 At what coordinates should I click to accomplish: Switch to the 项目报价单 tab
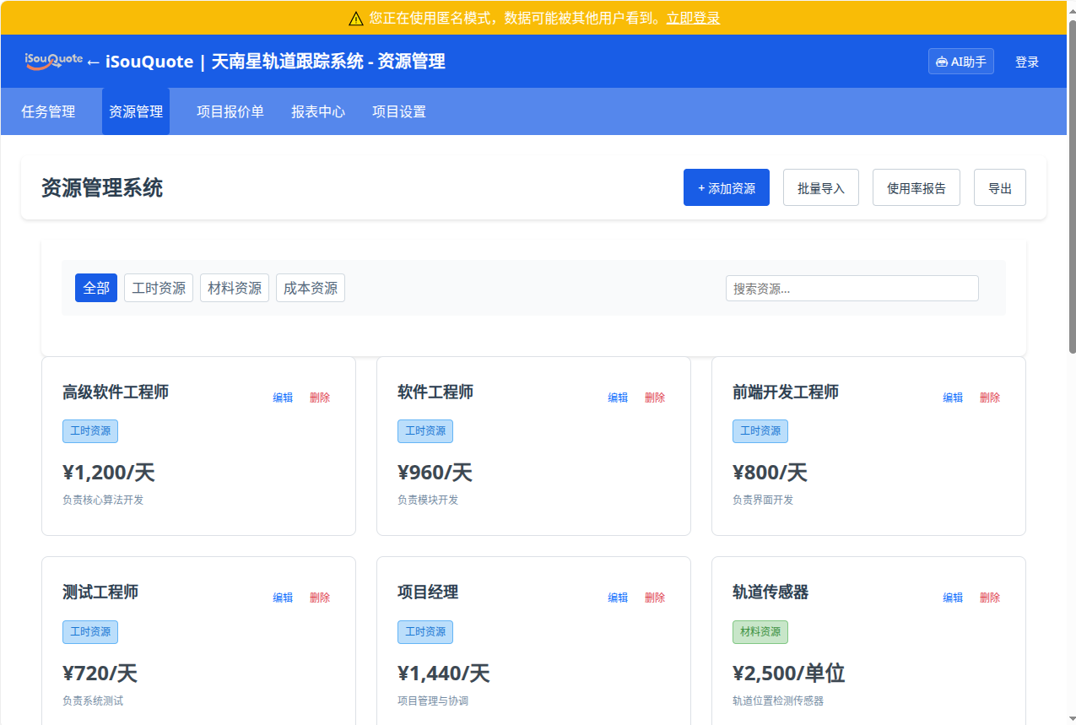(x=230, y=111)
